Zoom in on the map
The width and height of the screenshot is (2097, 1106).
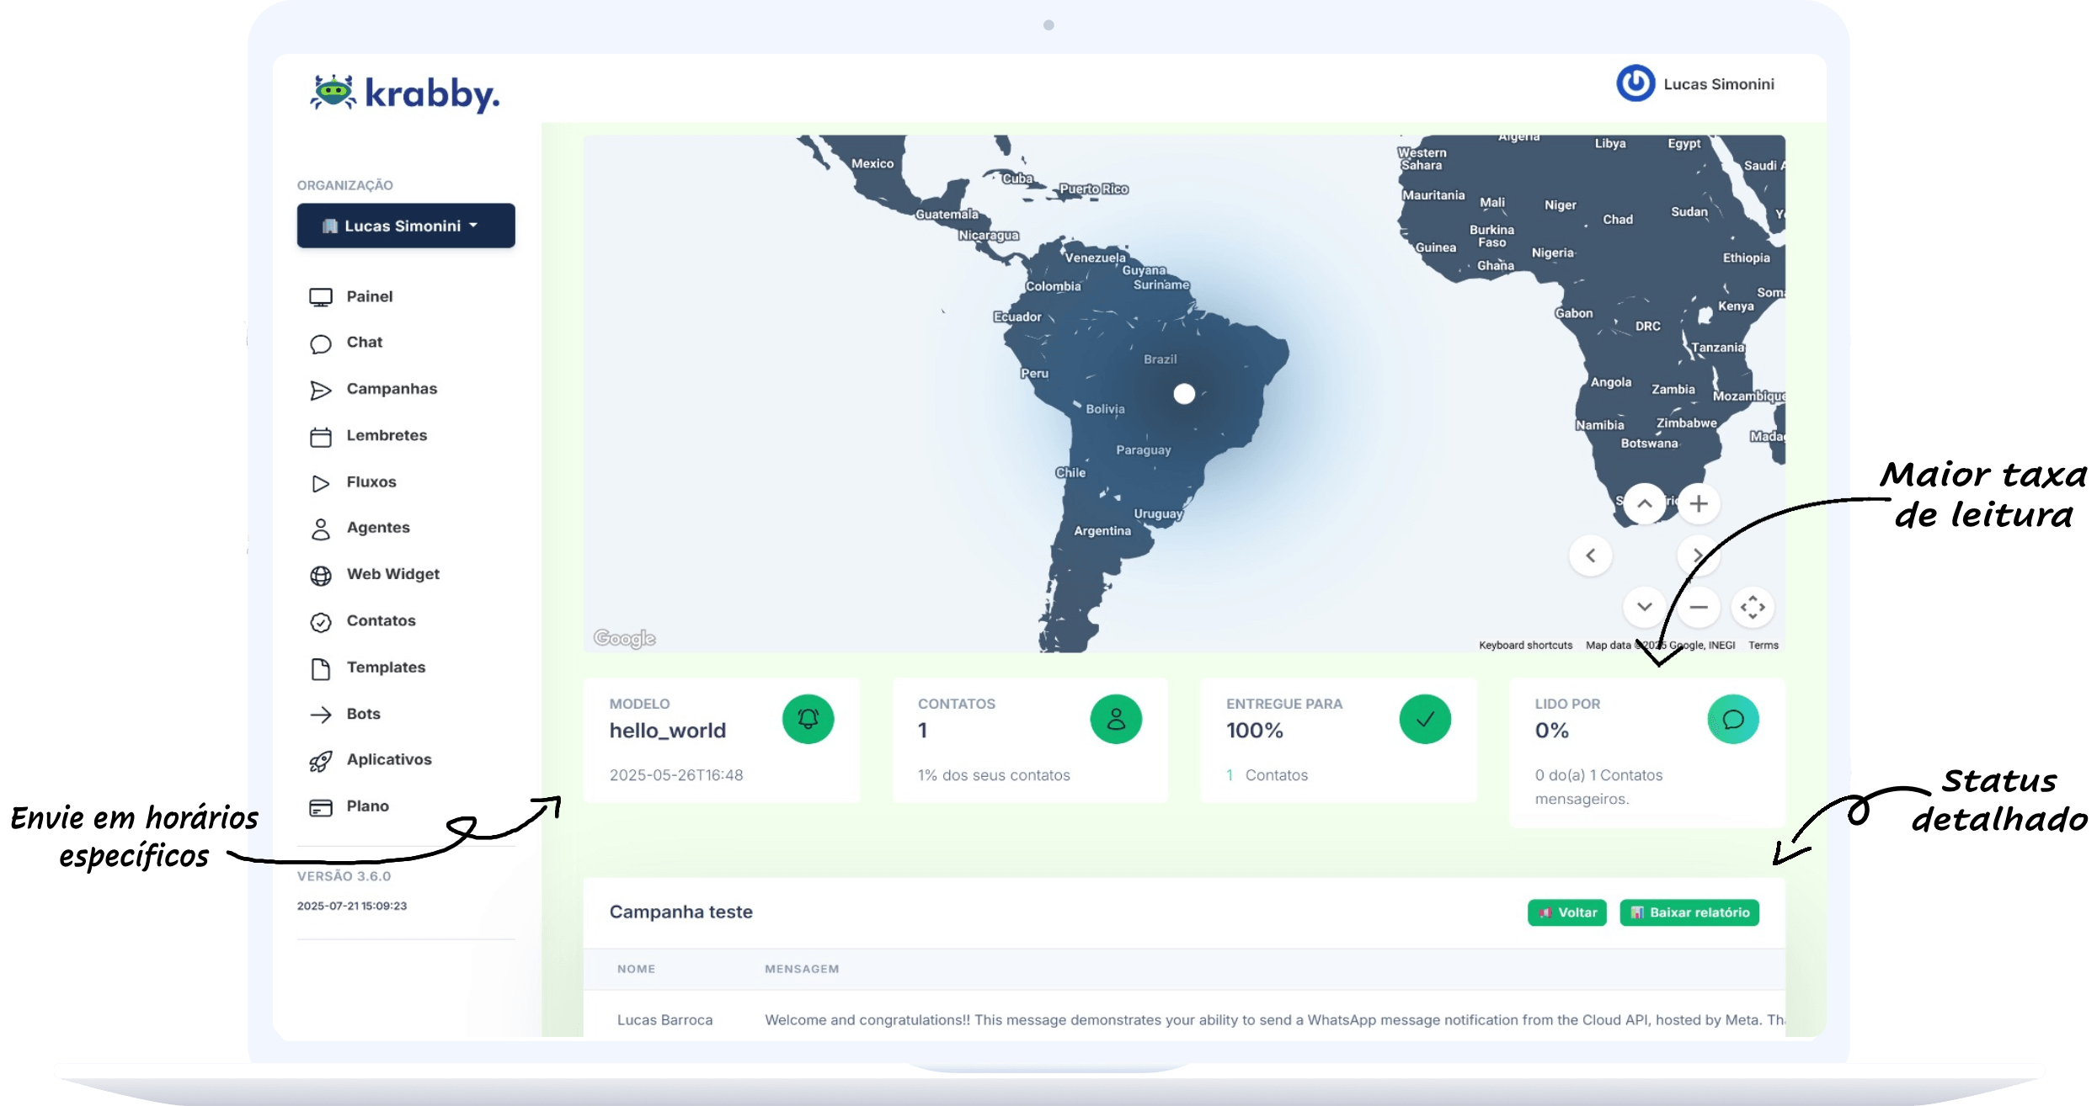click(x=1699, y=503)
